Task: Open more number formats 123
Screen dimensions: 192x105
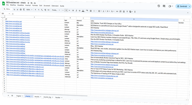Action: pyautogui.click(x=48, y=10)
